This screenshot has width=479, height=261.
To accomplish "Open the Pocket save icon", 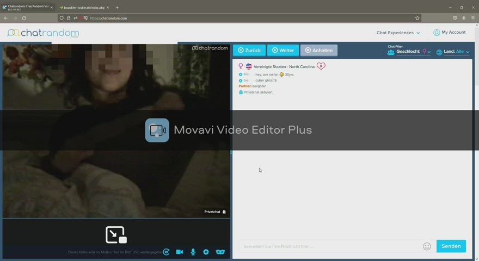I will tap(455, 18).
